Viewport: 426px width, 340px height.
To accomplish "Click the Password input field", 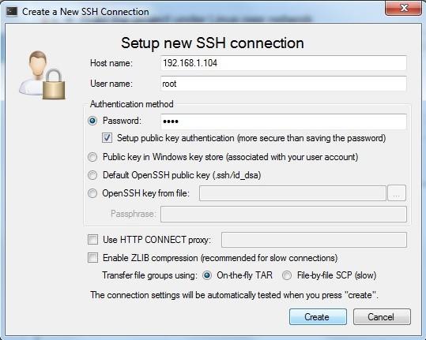I will pos(284,121).
